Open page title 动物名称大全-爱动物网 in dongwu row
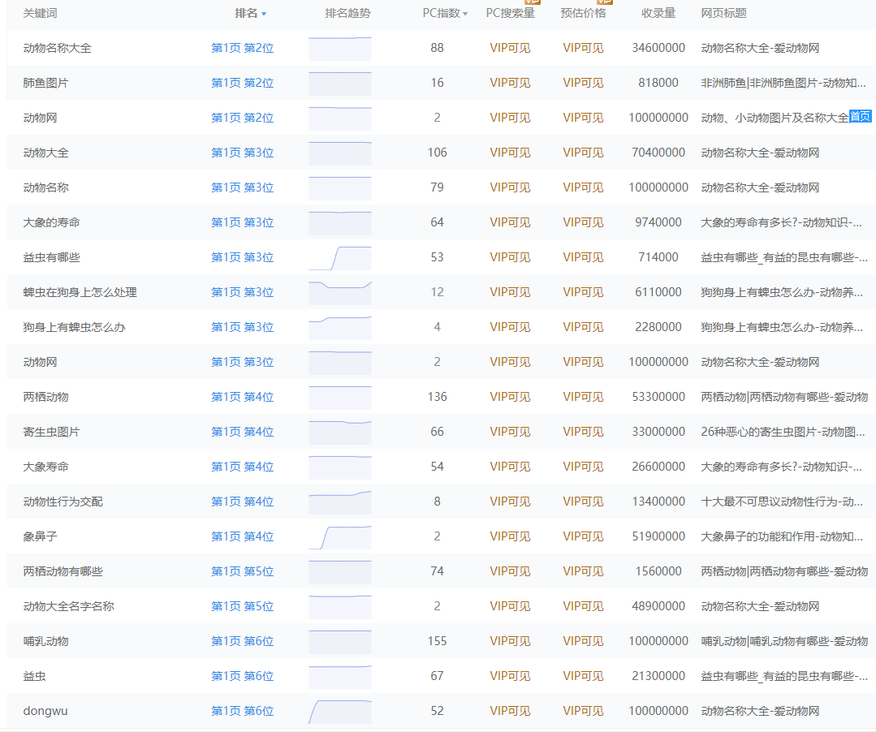876x732 pixels. coord(760,712)
